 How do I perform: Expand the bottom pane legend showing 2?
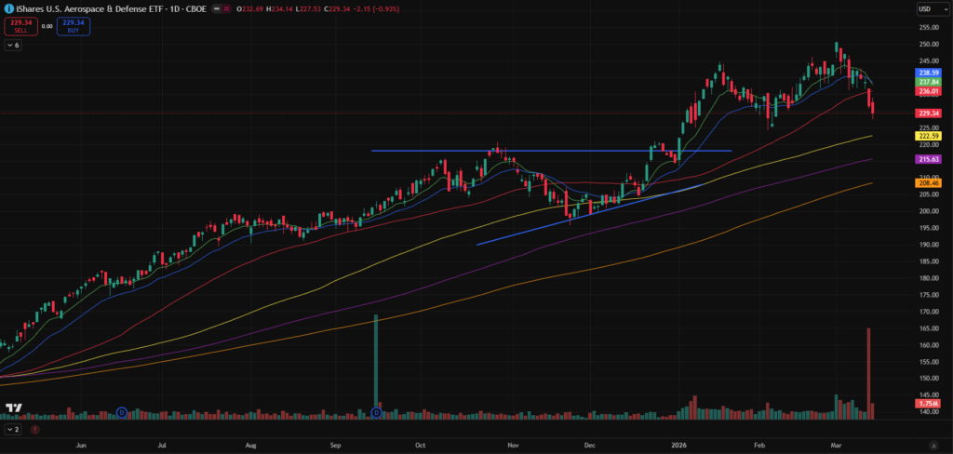[x=12, y=431]
